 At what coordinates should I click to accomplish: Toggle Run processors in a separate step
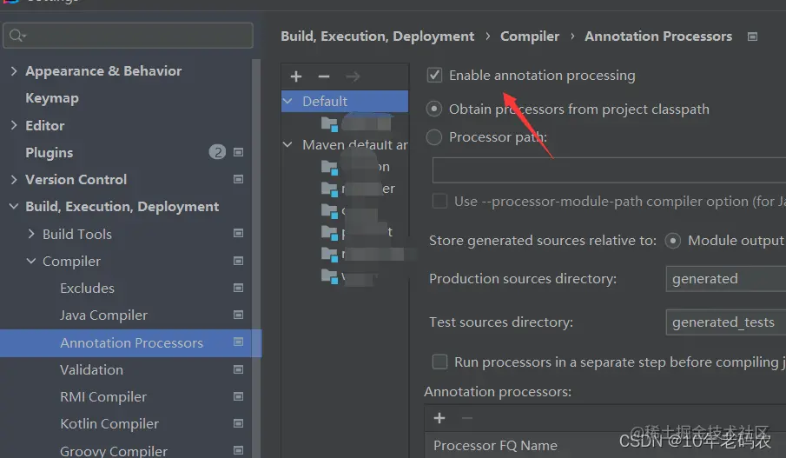click(x=439, y=362)
